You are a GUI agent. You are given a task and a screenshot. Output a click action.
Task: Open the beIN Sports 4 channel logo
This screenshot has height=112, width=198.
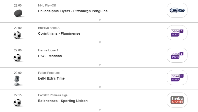point(177,33)
